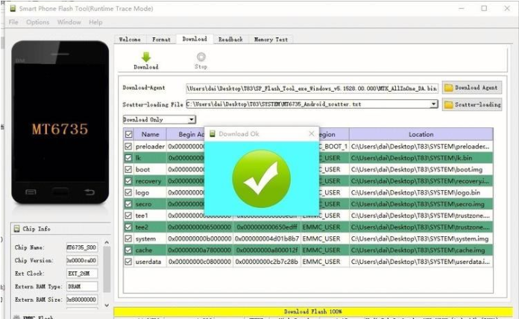
Task: Open the Options menu
Action: pyautogui.click(x=38, y=22)
